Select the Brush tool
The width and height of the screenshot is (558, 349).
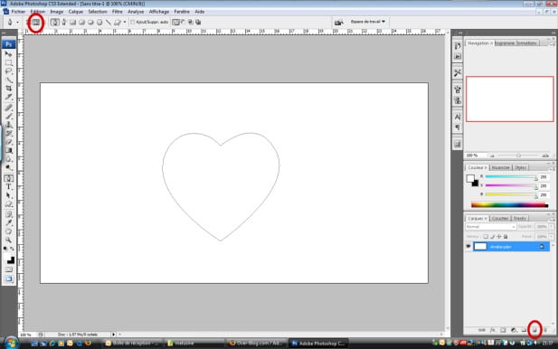tap(8, 117)
